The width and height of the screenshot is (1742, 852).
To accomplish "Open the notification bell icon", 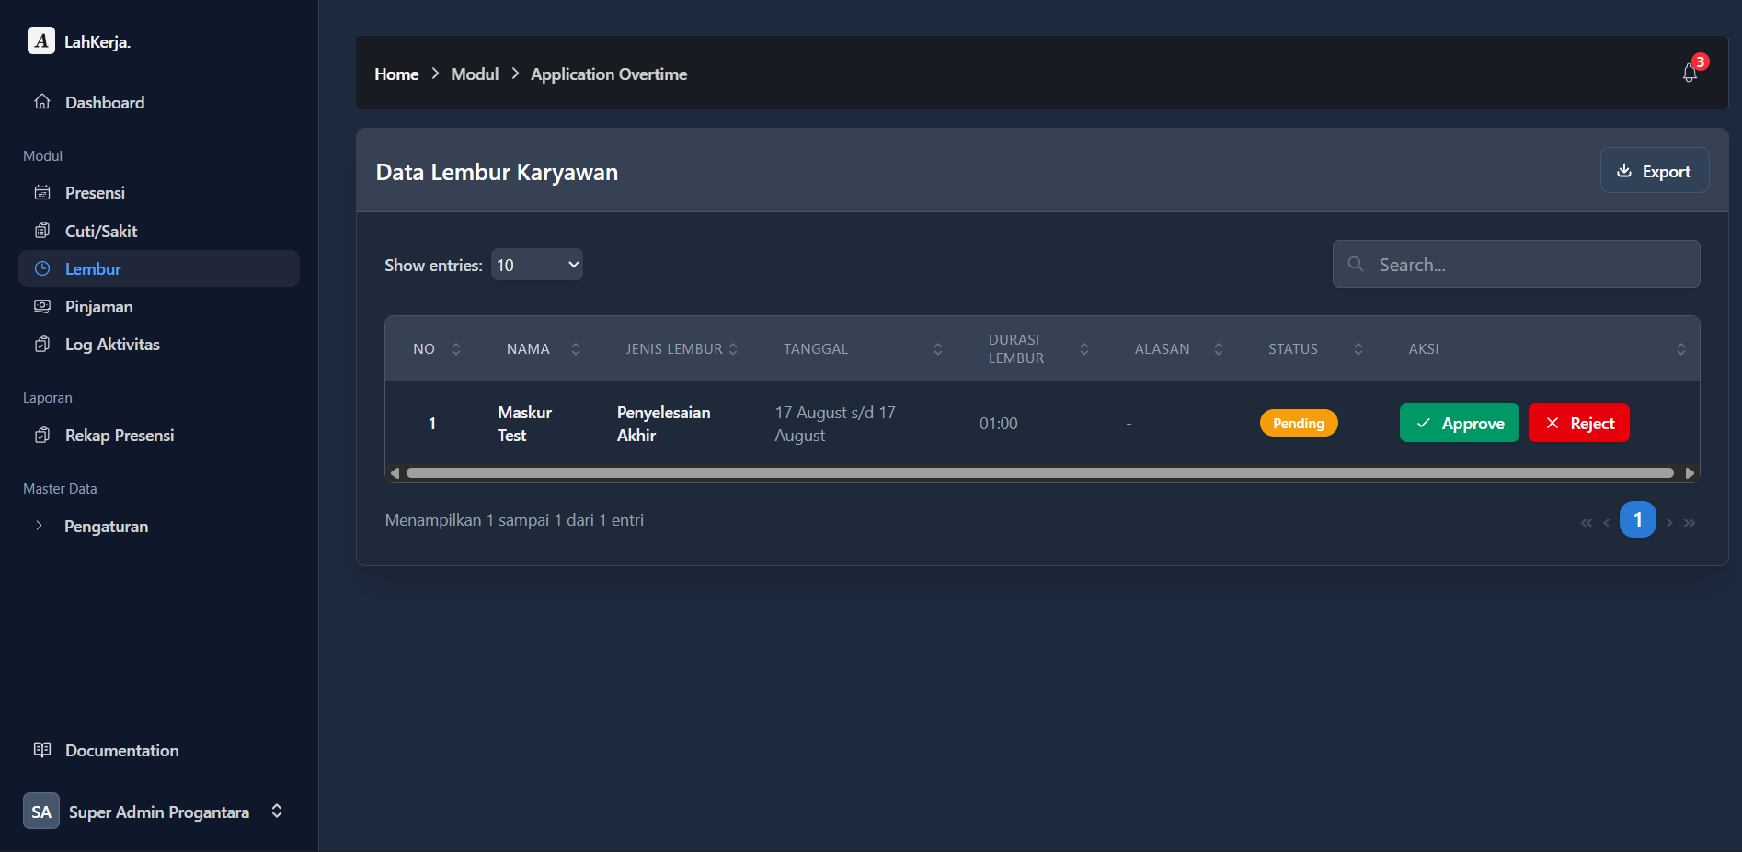I will click(x=1690, y=74).
